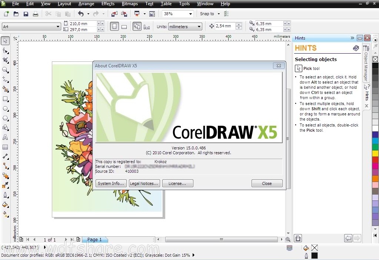Open the Effects menu
The image size is (379, 260).
108,4
